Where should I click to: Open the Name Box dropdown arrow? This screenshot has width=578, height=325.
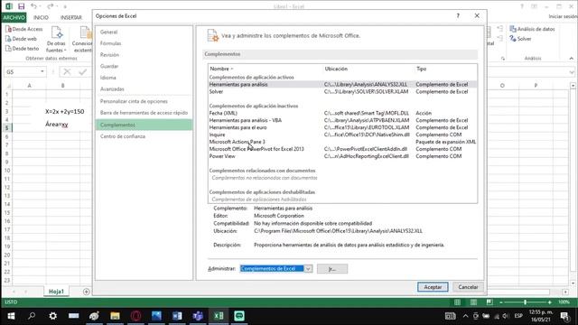click(42, 72)
